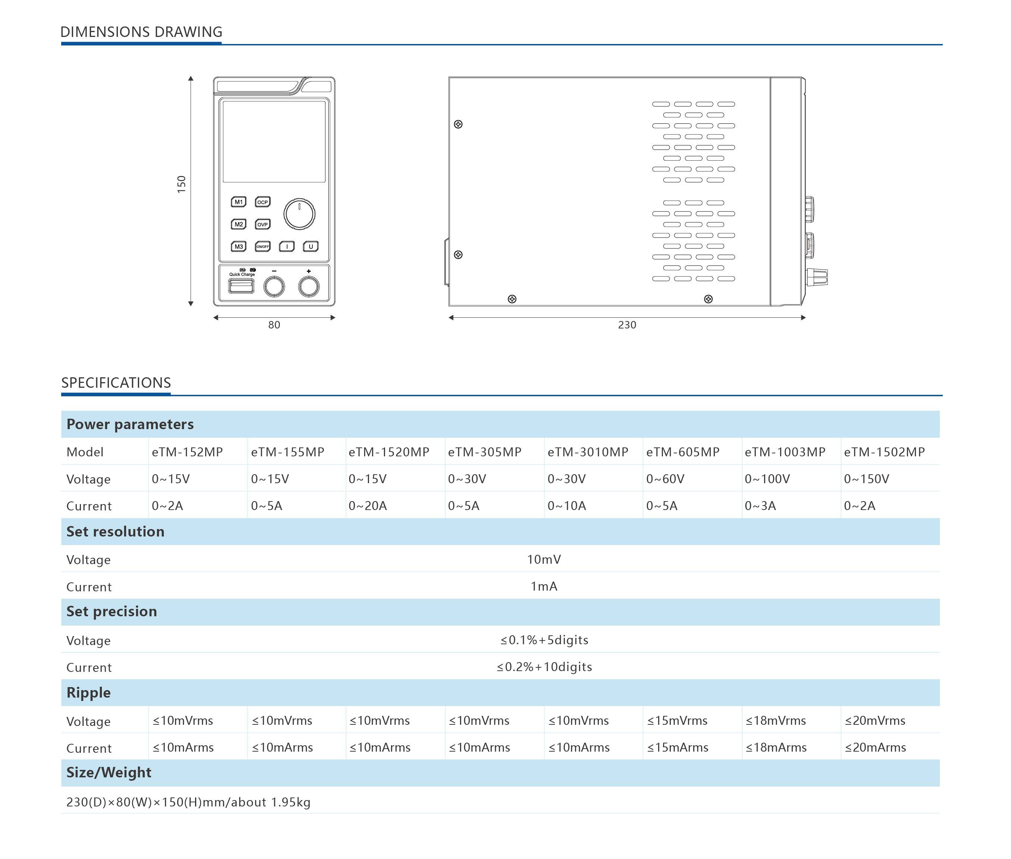Viewport: 1011px width, 859px height.
Task: Click the plus sign above right terminal
Action: 309,271
